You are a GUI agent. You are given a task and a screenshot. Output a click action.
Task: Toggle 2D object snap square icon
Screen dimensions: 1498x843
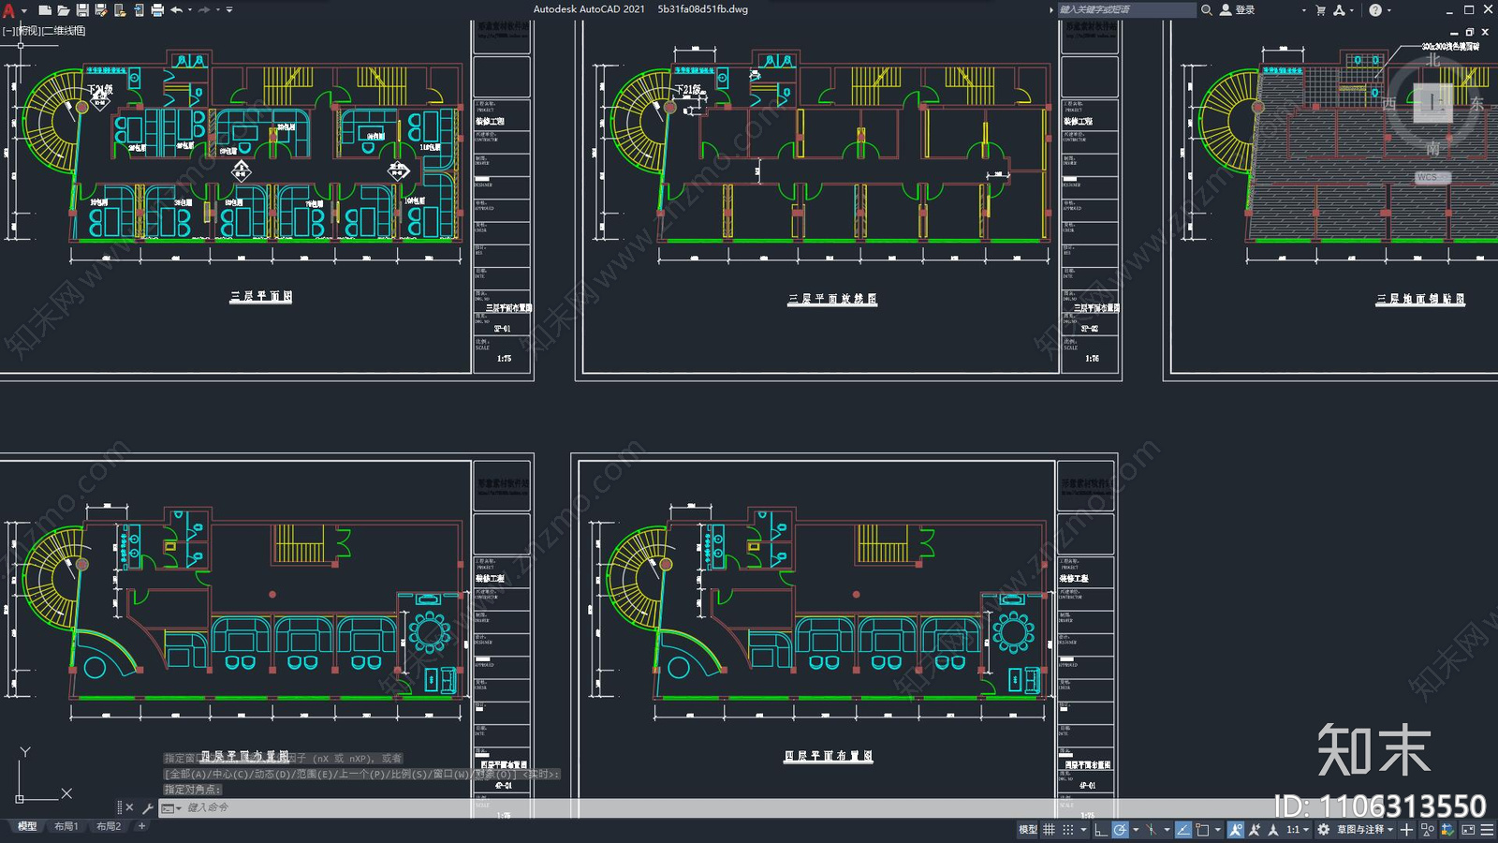(1202, 830)
